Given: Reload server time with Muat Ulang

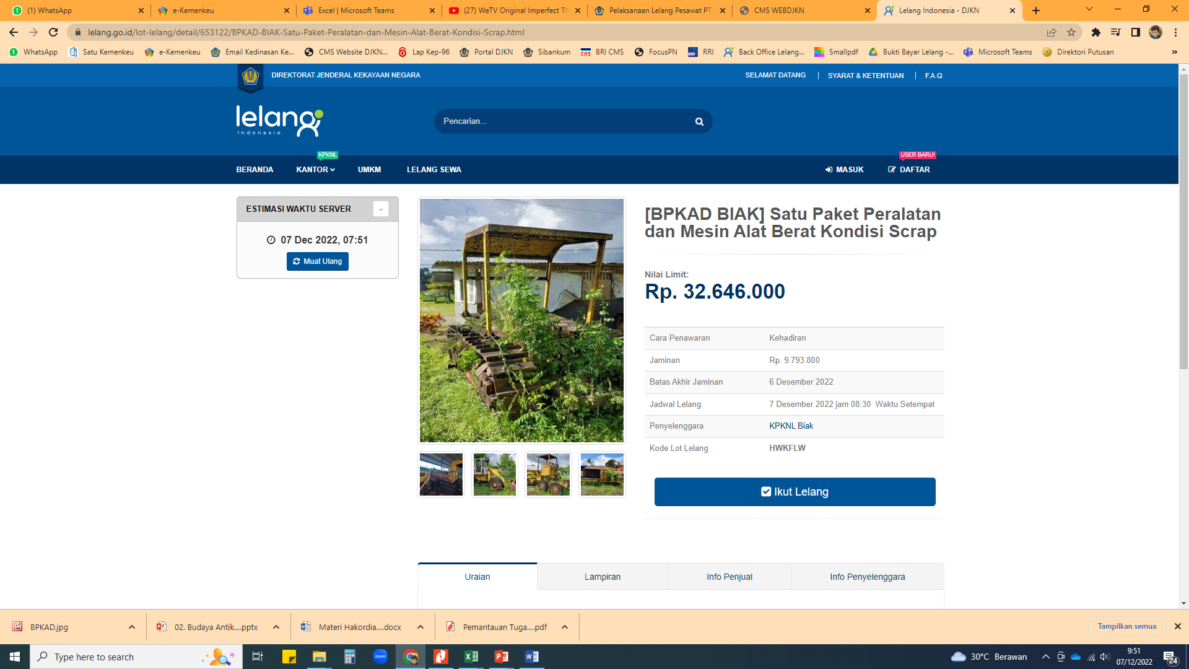Looking at the screenshot, I should (317, 261).
